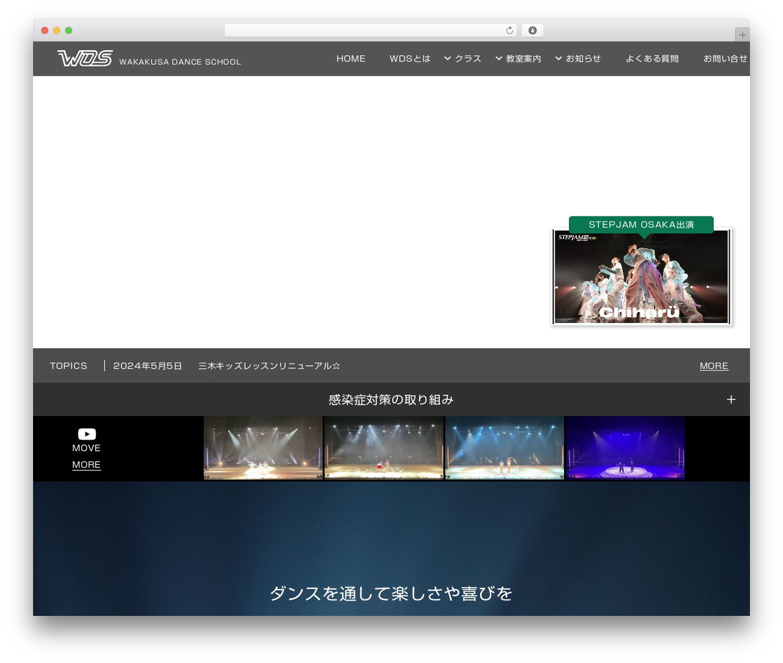Open the お問い合せ page
The height and width of the screenshot is (663, 783).
725,59
